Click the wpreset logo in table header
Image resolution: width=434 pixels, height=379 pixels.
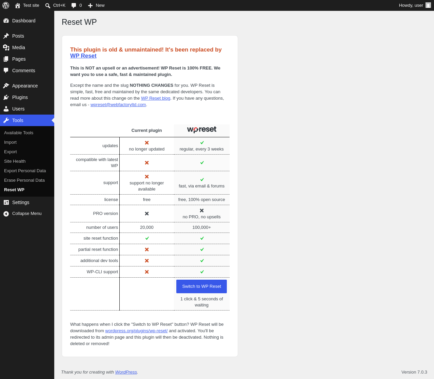202,129
